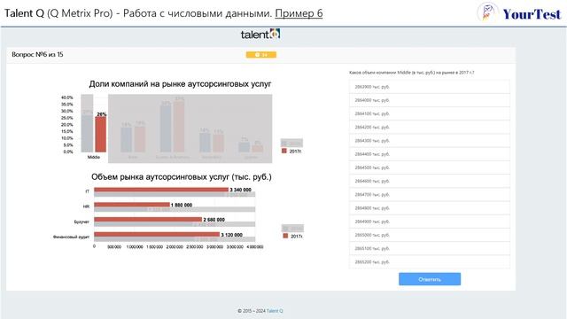Click the 2017г. legend swatch of volume chart
Viewport: 567px width, 319px height.
[x=285, y=236]
